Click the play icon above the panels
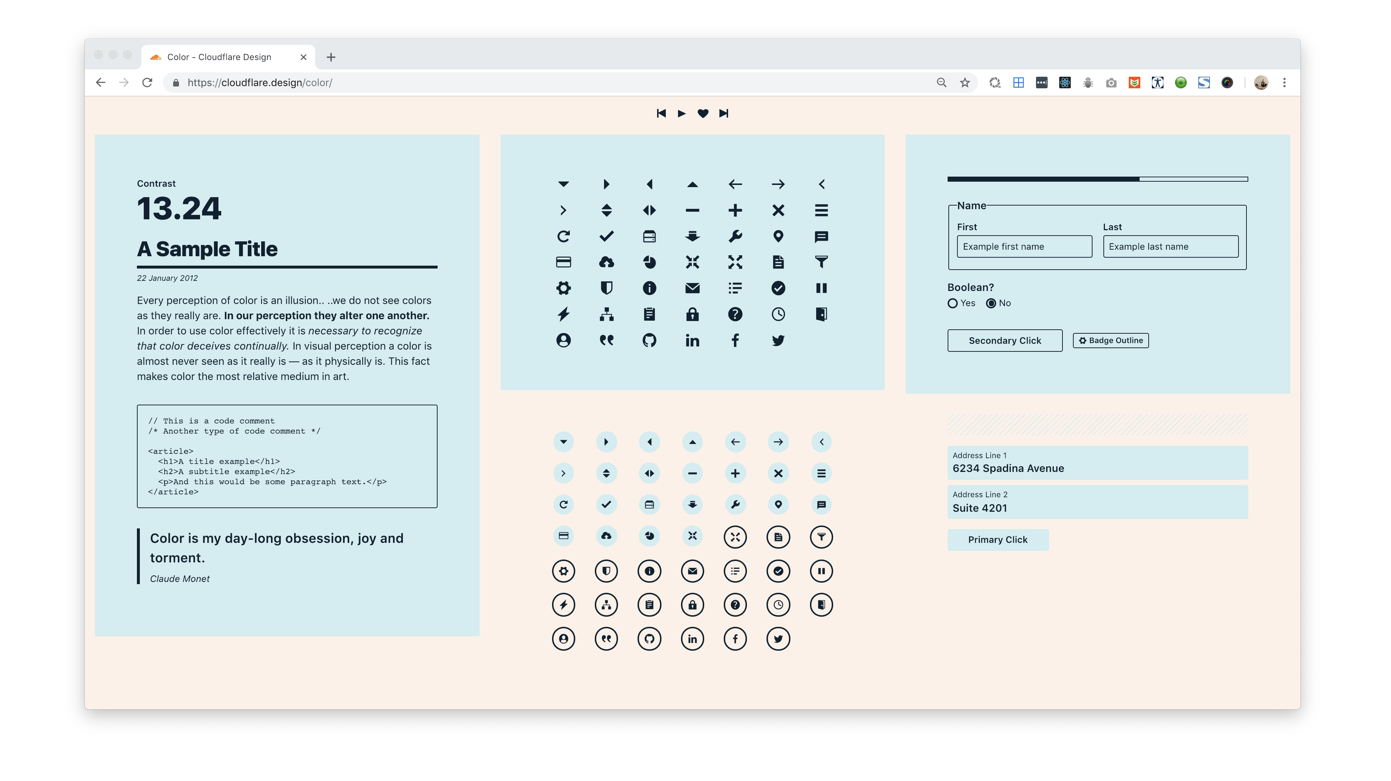This screenshot has height=781, width=1391. point(681,113)
